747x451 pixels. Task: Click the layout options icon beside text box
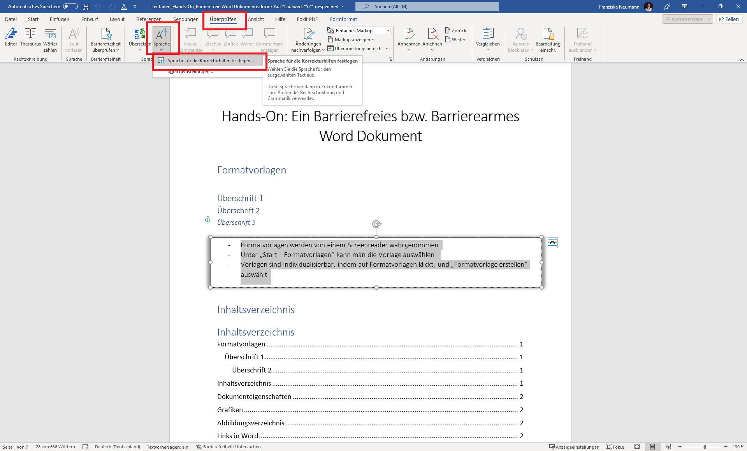552,243
